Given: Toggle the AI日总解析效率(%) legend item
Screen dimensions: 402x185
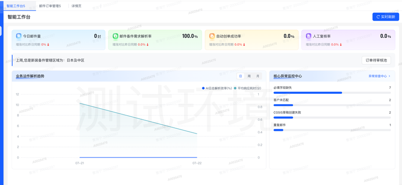Looking at the screenshot, I should [x=217, y=88].
